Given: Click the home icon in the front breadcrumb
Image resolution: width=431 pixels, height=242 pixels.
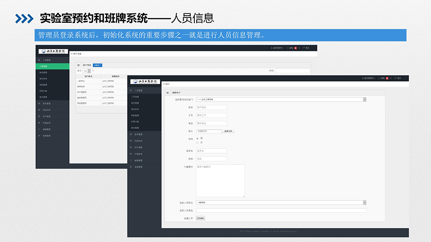Looking at the screenshot, I should pyautogui.click(x=165, y=84).
